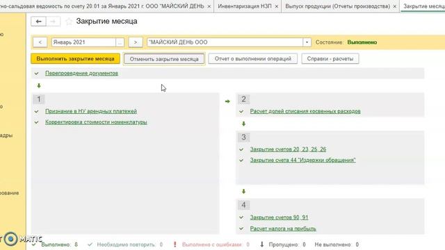Screen dimensions: 445x250
Task: Open Признание в НУ арендных платежей
Action: pos(91,111)
